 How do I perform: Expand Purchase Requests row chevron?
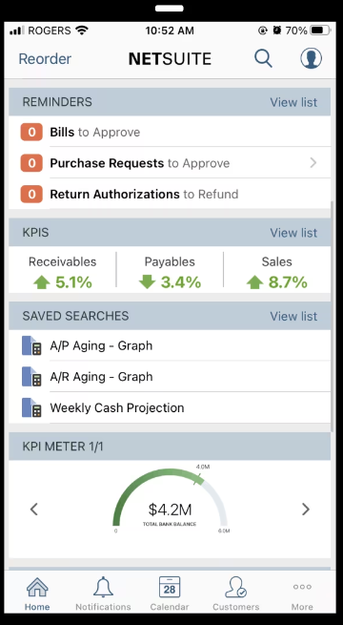point(313,162)
